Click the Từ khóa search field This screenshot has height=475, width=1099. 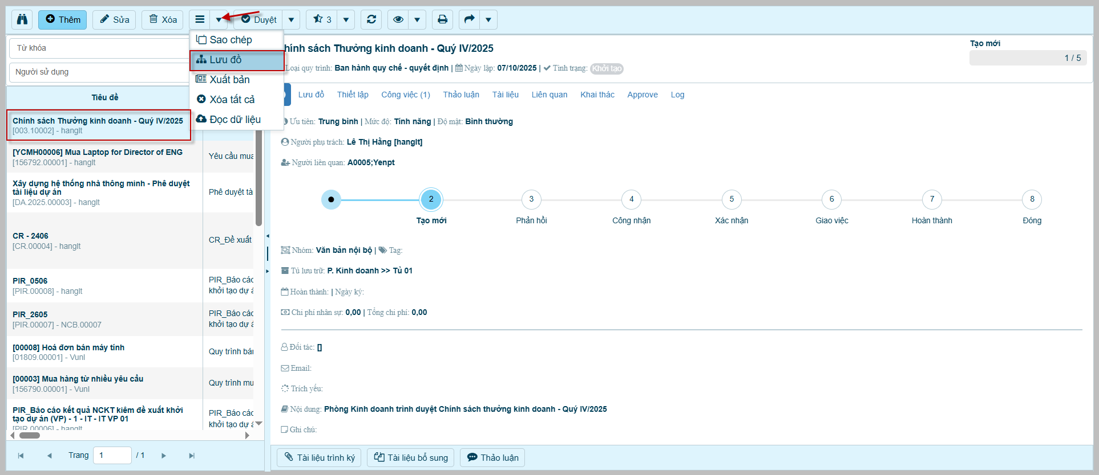click(x=100, y=48)
